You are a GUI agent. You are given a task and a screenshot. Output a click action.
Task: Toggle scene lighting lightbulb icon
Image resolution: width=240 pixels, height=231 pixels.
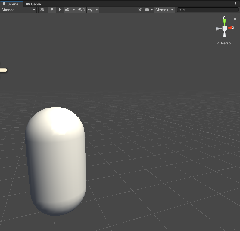(52, 10)
